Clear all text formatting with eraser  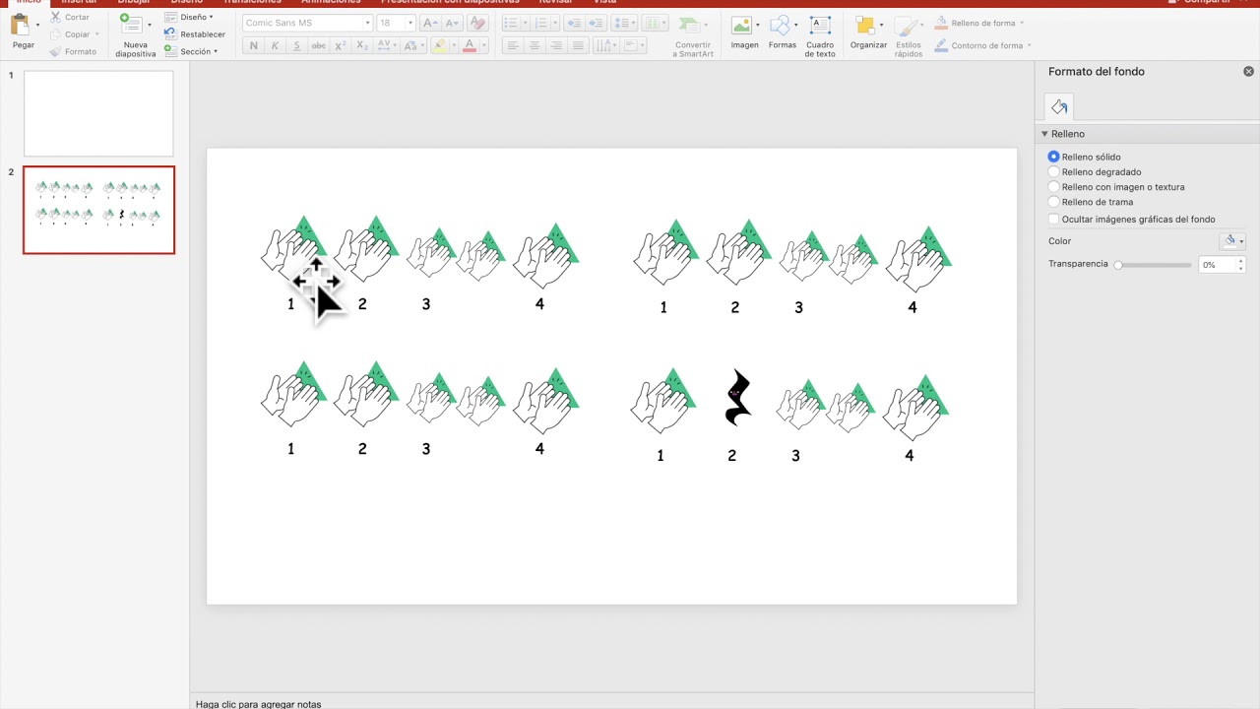pos(477,23)
